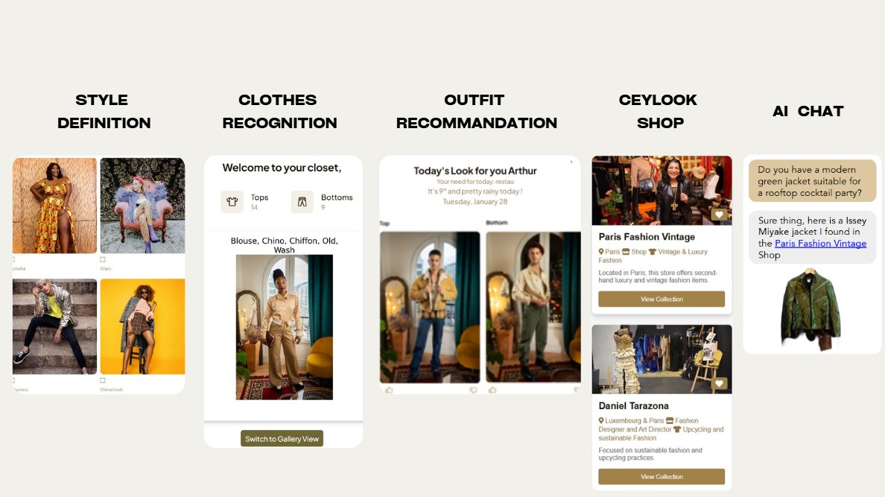This screenshot has height=497, width=885.
Task: View Collection for Paris Fashion Vintage
Action: [x=662, y=299]
